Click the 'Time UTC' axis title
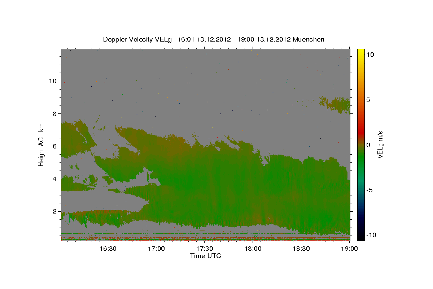 205,256
